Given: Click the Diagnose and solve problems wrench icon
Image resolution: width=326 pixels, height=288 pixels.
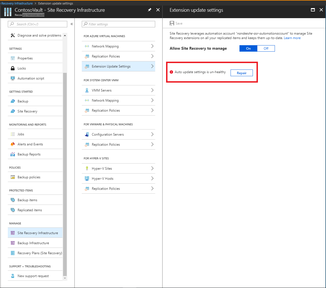Looking at the screenshot, I should [13, 35].
